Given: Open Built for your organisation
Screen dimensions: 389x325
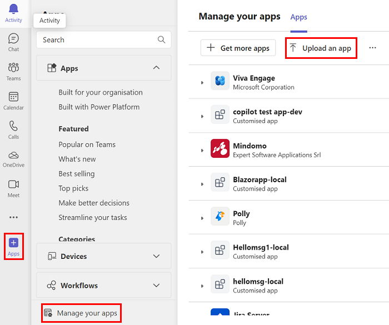Looking at the screenshot, I should 101,92.
